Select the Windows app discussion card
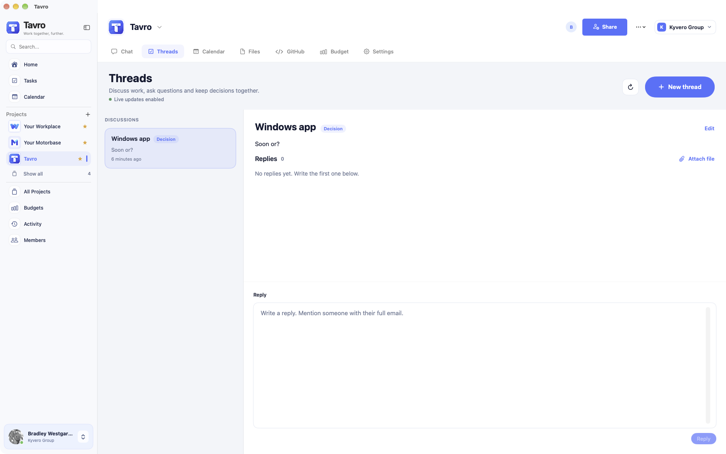The height and width of the screenshot is (454, 726). [170, 149]
